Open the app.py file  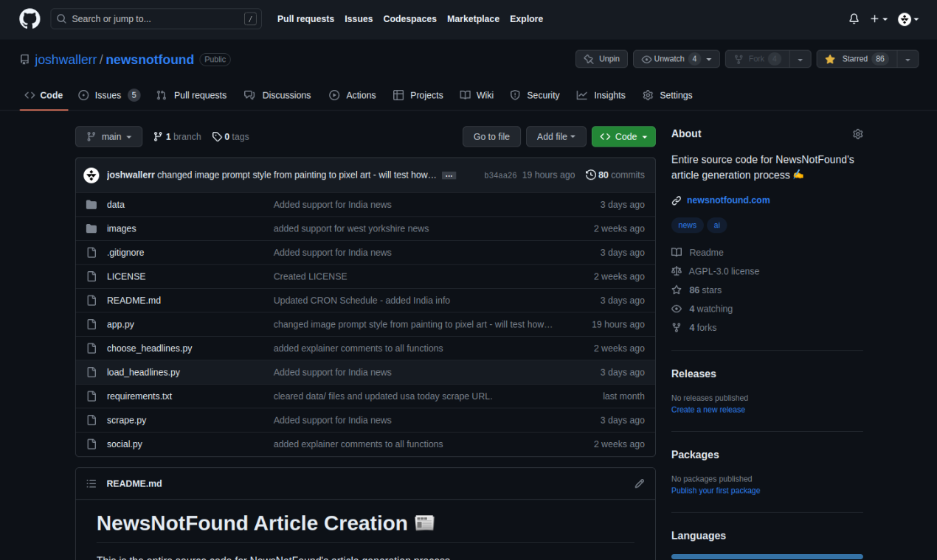(x=120, y=324)
